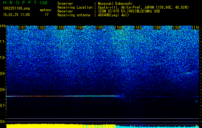Click the 1108 time marker

coord(157,28)
